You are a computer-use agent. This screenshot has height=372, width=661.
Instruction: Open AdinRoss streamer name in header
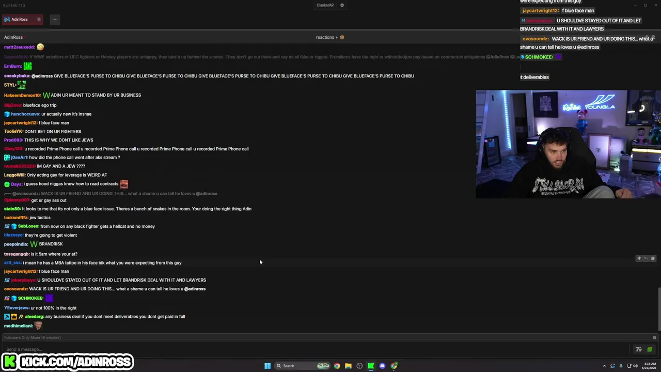13,37
